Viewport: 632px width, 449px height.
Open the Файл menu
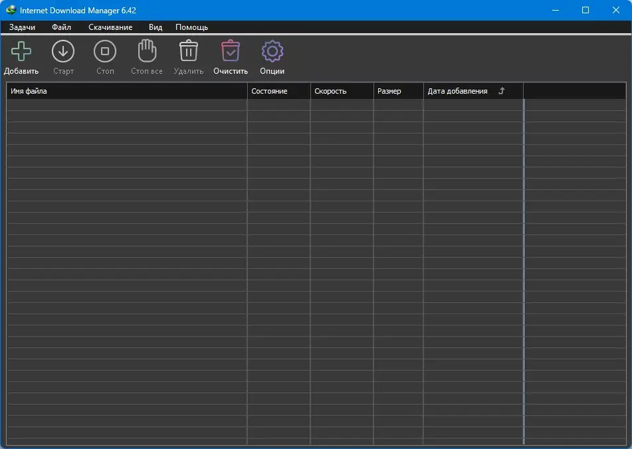pos(61,27)
